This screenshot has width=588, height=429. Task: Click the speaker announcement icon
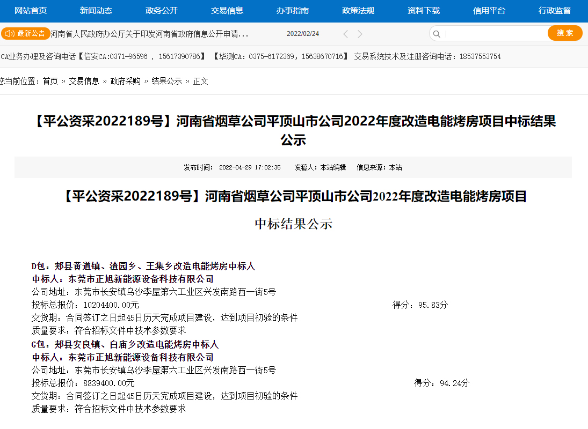tap(9, 33)
